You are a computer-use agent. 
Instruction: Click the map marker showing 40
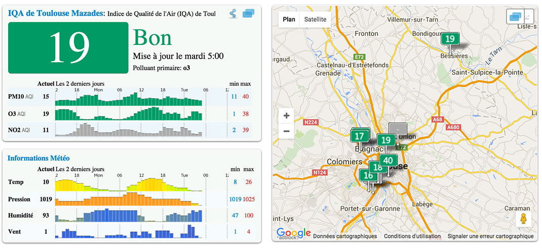pyautogui.click(x=388, y=161)
